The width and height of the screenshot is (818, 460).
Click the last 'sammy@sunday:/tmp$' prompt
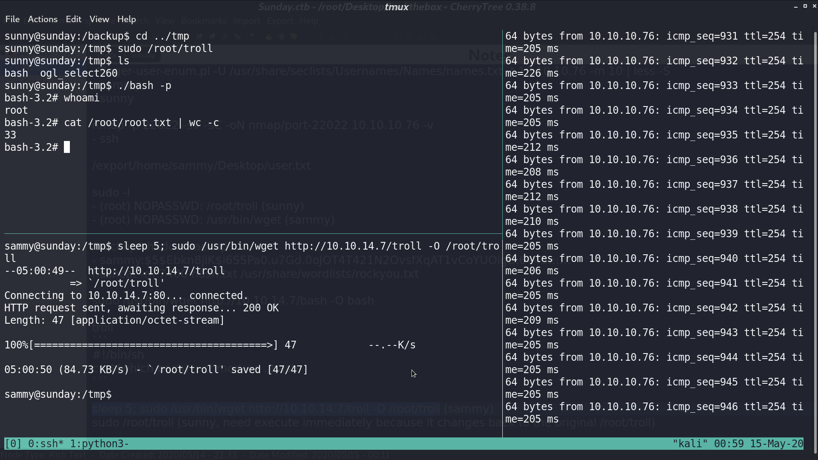pos(58,394)
